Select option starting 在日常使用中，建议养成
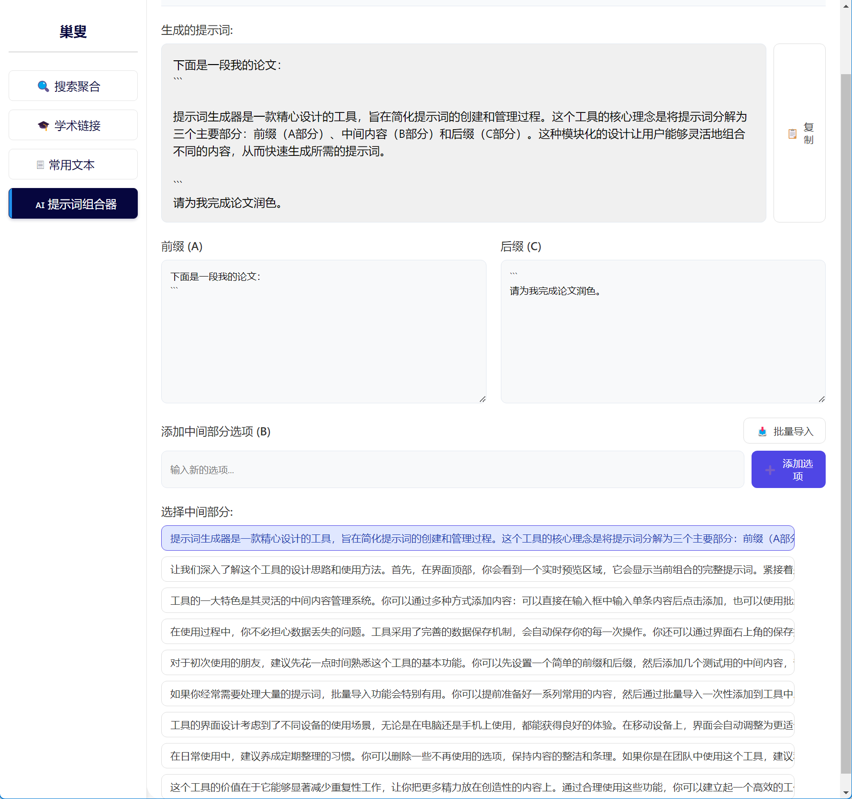 point(478,756)
